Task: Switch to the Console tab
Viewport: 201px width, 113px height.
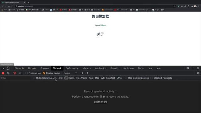Action: coord(32,68)
